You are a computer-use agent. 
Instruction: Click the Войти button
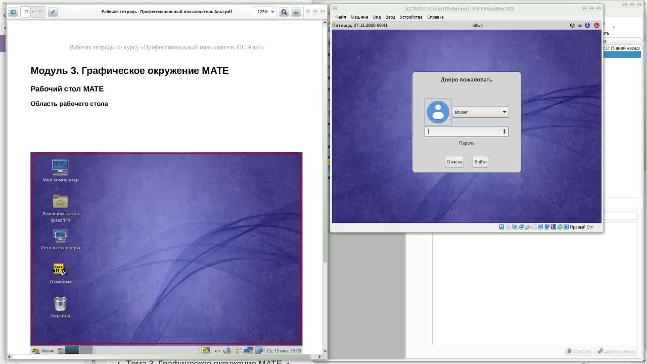pyautogui.click(x=480, y=162)
